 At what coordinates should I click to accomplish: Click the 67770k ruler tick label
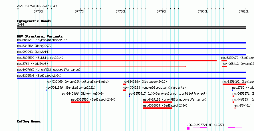(x=80, y=11)
